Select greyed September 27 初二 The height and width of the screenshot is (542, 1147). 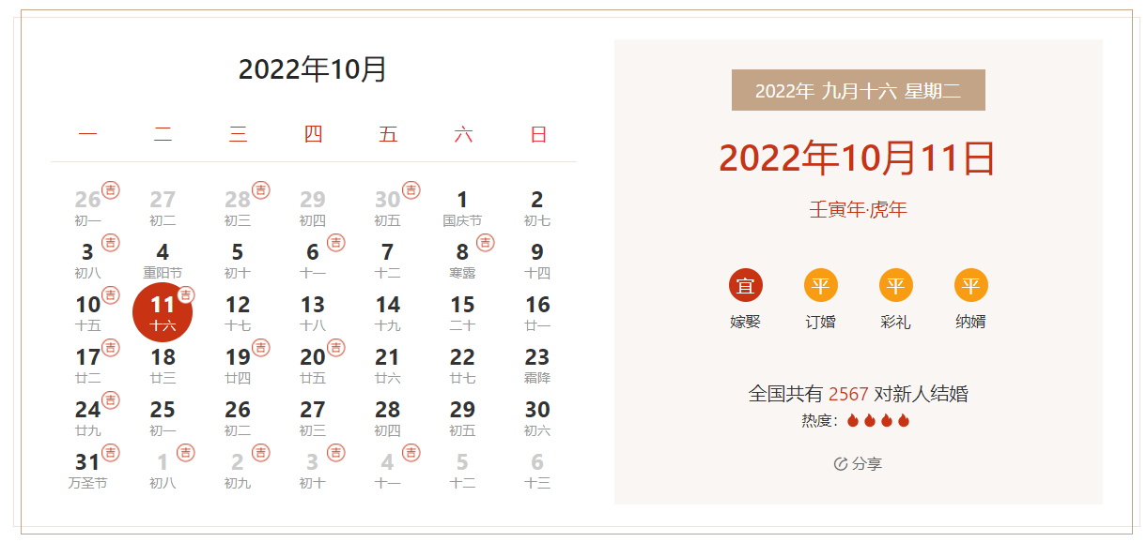click(x=163, y=208)
